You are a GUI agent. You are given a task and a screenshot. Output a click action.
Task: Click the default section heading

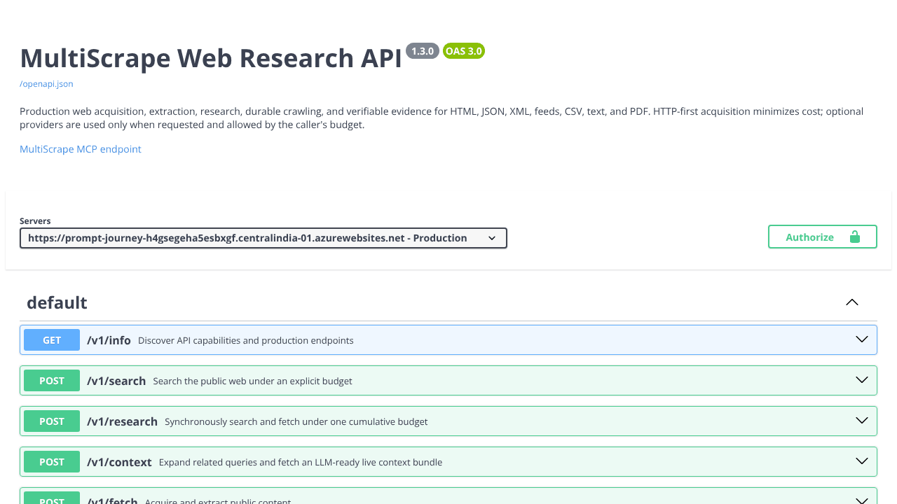[x=57, y=302]
